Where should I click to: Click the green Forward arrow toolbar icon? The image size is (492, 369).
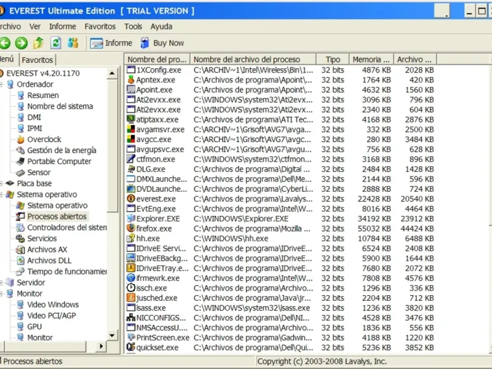click(x=22, y=43)
